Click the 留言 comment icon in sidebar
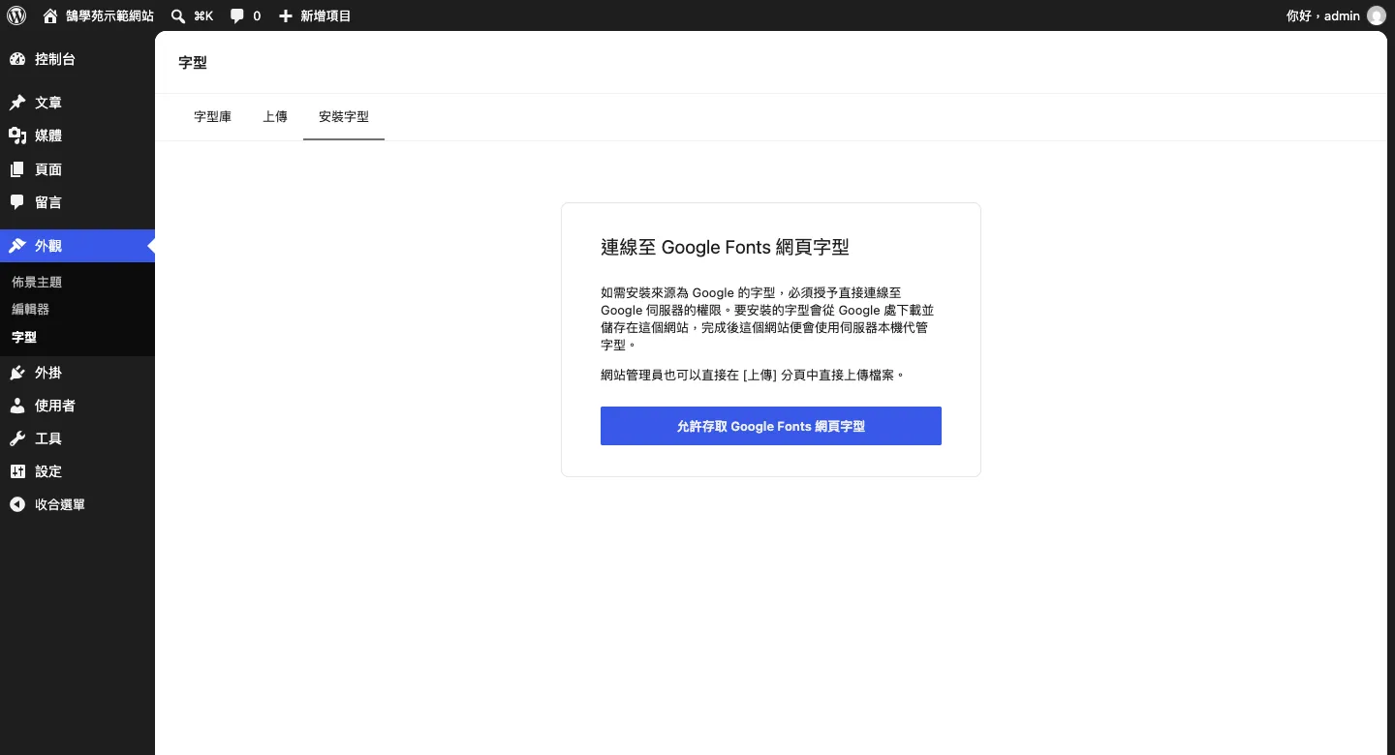Screen dimensions: 1395x755 (x=17, y=202)
